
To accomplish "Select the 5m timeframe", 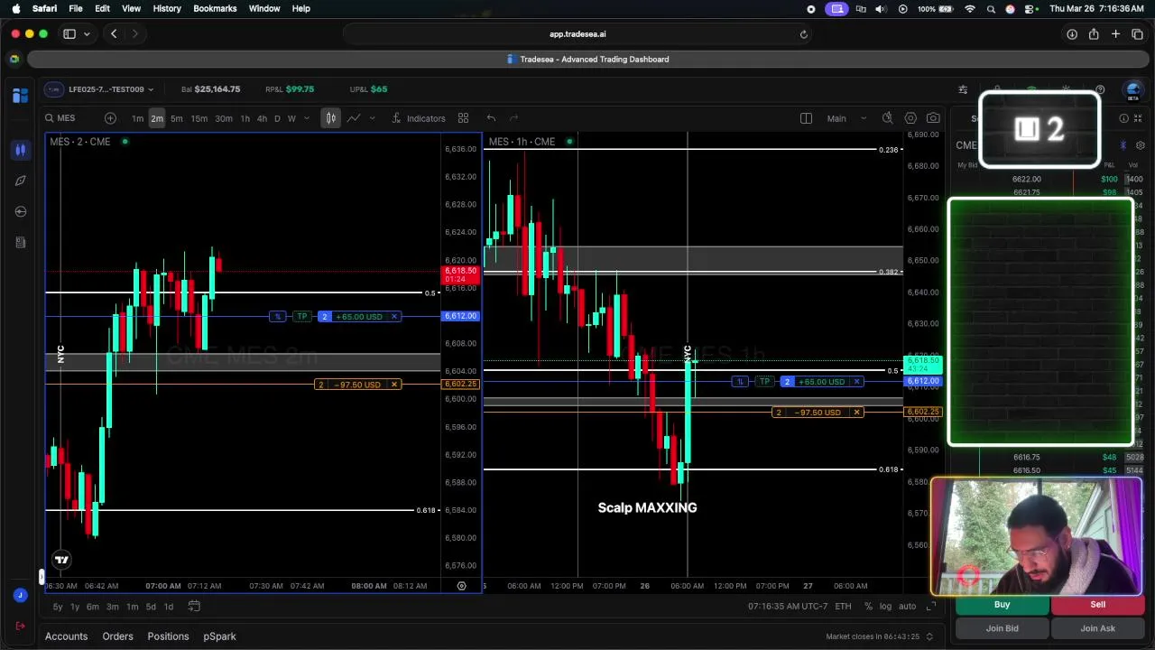I will click(177, 118).
